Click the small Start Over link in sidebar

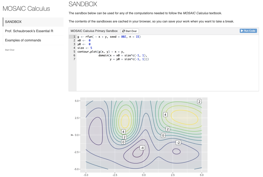[10, 50]
